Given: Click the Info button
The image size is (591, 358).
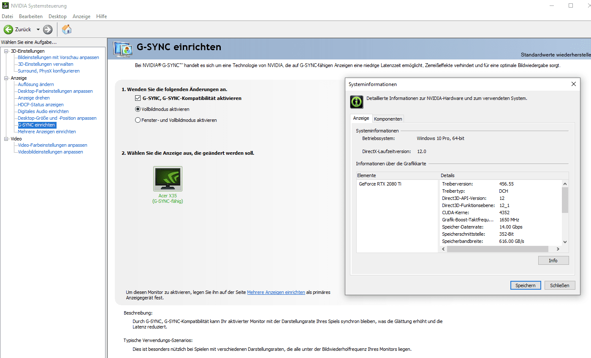Looking at the screenshot, I should pyautogui.click(x=553, y=261).
